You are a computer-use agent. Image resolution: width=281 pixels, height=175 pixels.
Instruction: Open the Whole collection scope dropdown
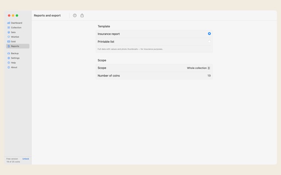tap(198, 68)
